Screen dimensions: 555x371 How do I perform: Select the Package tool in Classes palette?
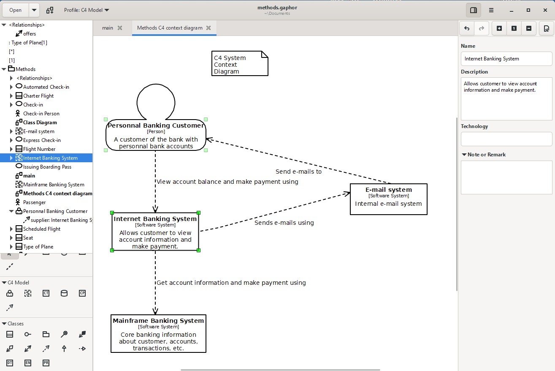tap(46, 334)
